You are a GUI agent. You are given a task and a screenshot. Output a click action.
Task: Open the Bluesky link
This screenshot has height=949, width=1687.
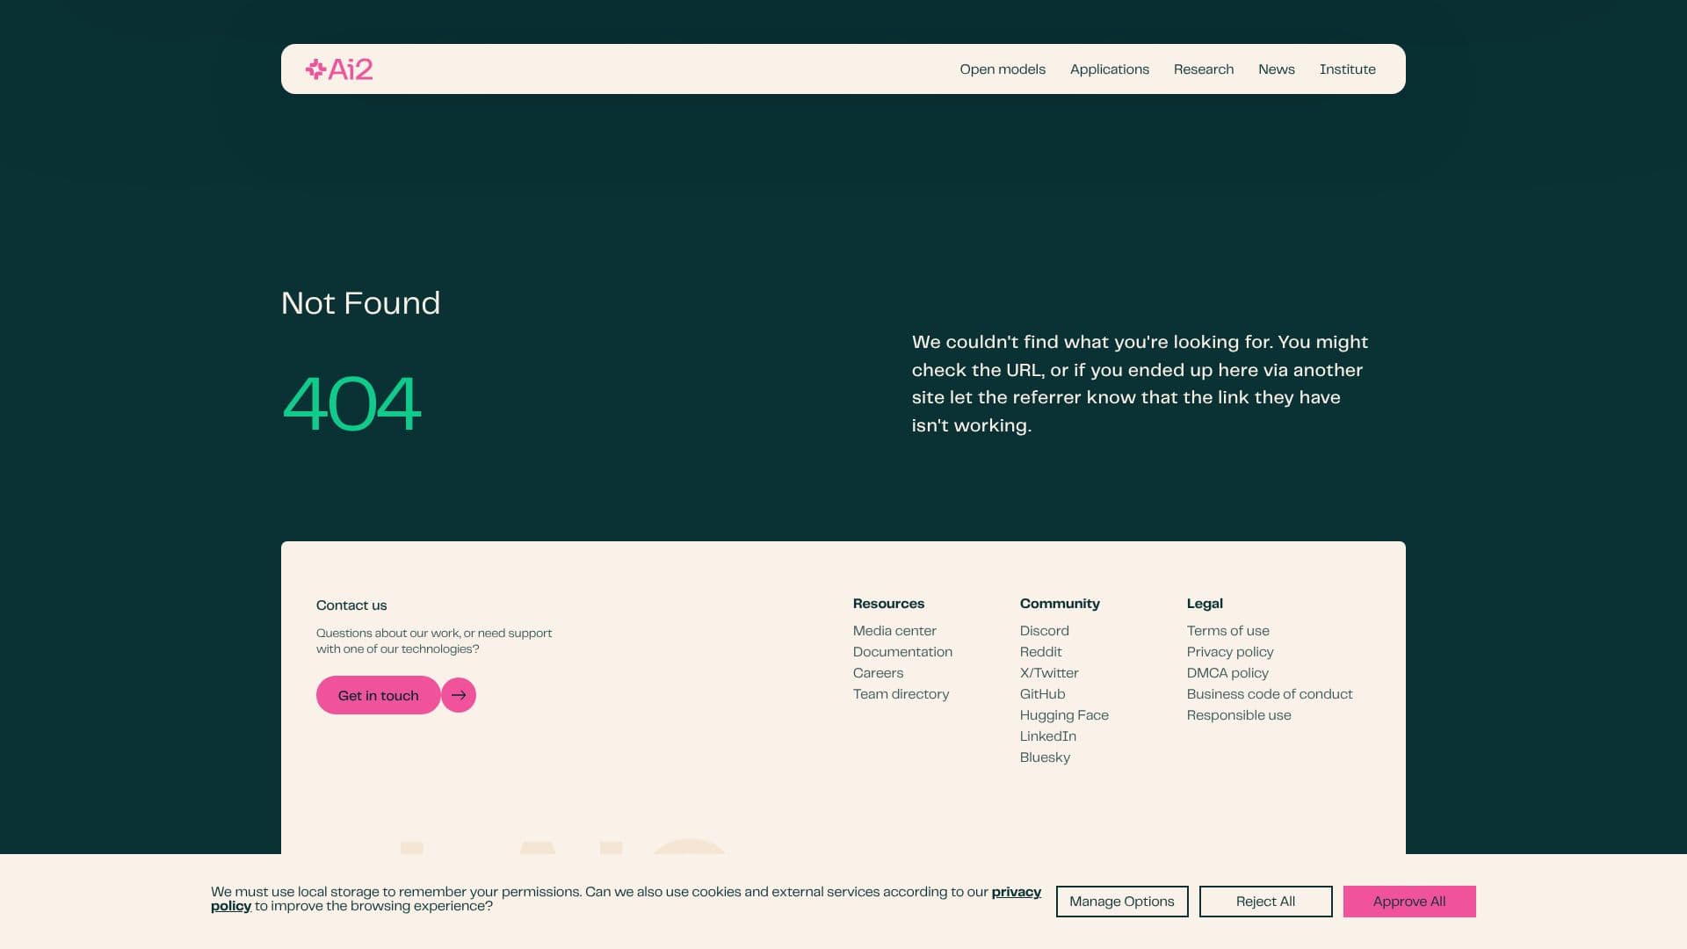(x=1045, y=757)
